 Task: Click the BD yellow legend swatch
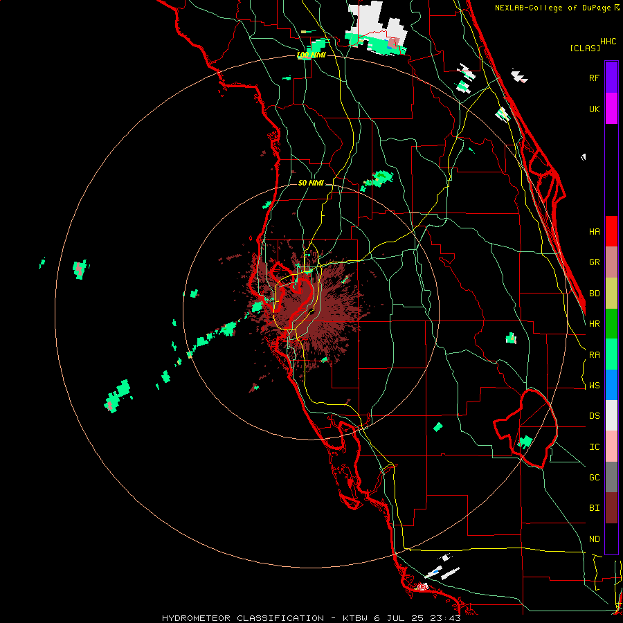(x=611, y=294)
